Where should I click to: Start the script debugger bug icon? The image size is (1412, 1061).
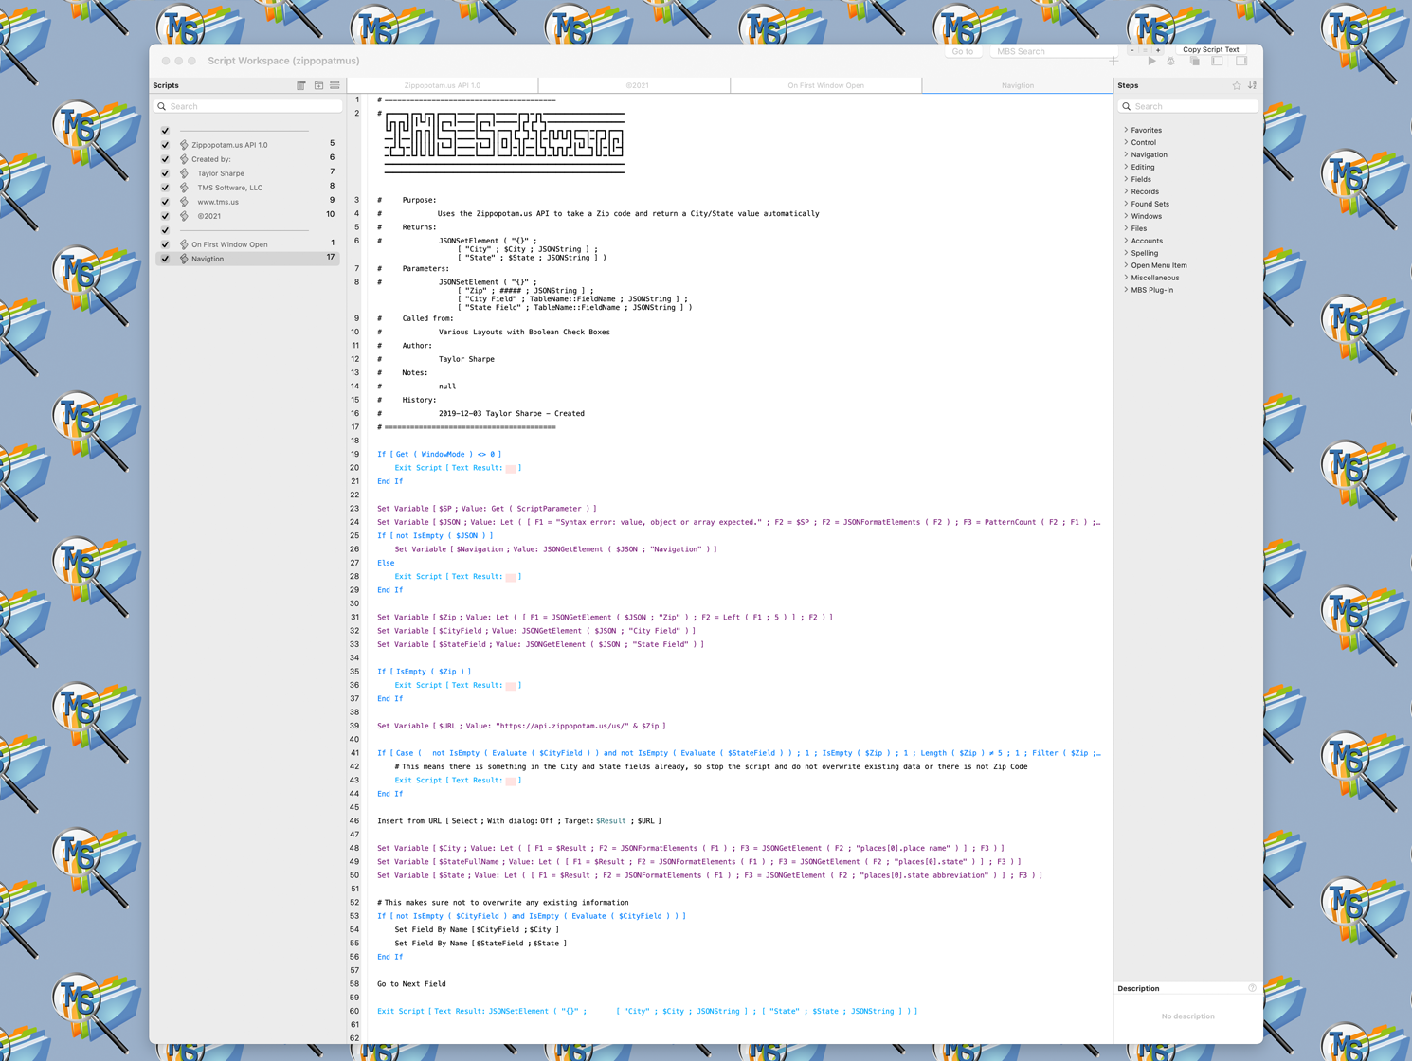click(x=1171, y=62)
